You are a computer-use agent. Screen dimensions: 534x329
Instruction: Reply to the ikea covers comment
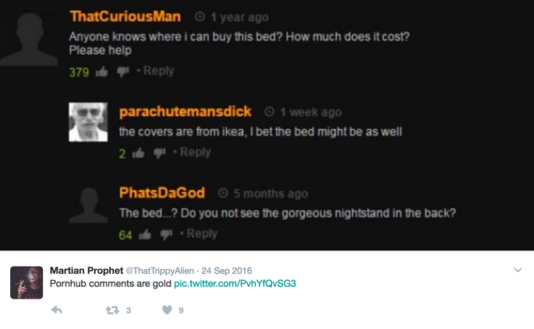coord(195,152)
